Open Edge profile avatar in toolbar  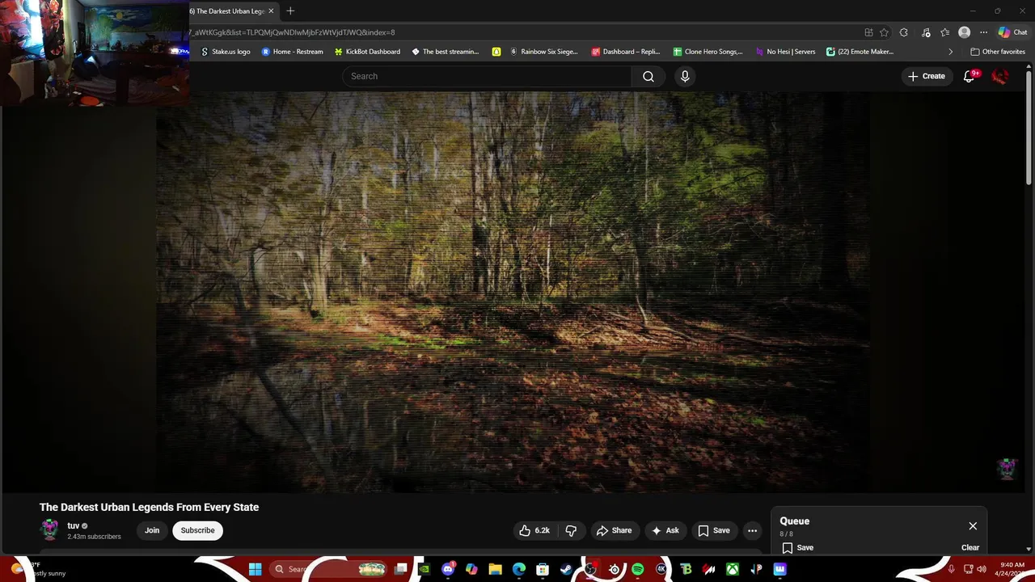coord(964,32)
